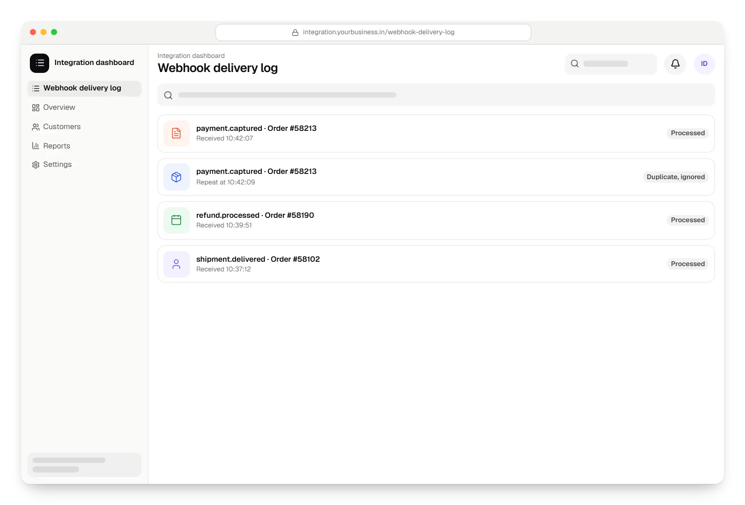Click the placeholder card at sidebar bottom
Screen dimensions: 745x505
[84, 465]
